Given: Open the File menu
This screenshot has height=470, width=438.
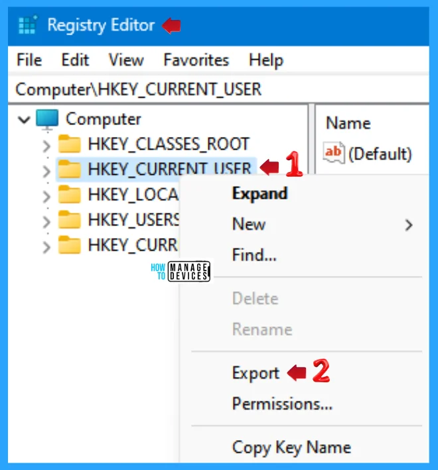Looking at the screenshot, I should pyautogui.click(x=29, y=60).
